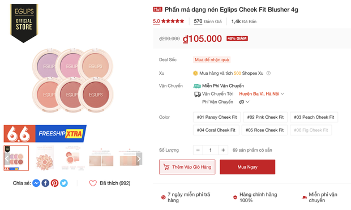Show next thumbnail with right arrow
Image resolution: width=351 pixels, height=210 pixels.
coord(139,158)
